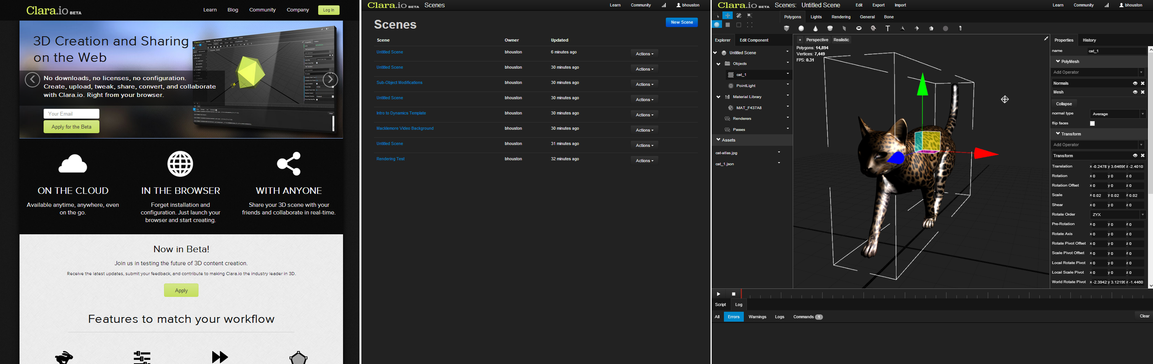This screenshot has height=364, width=1153.
Task: Click the share icon above With Anyone
Action: point(289,163)
